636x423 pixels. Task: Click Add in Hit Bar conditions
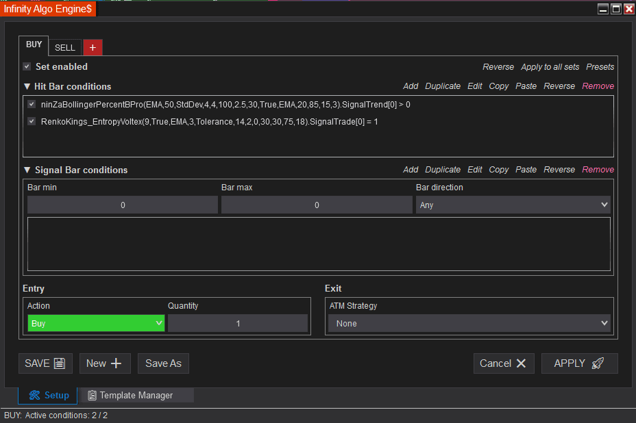point(411,86)
